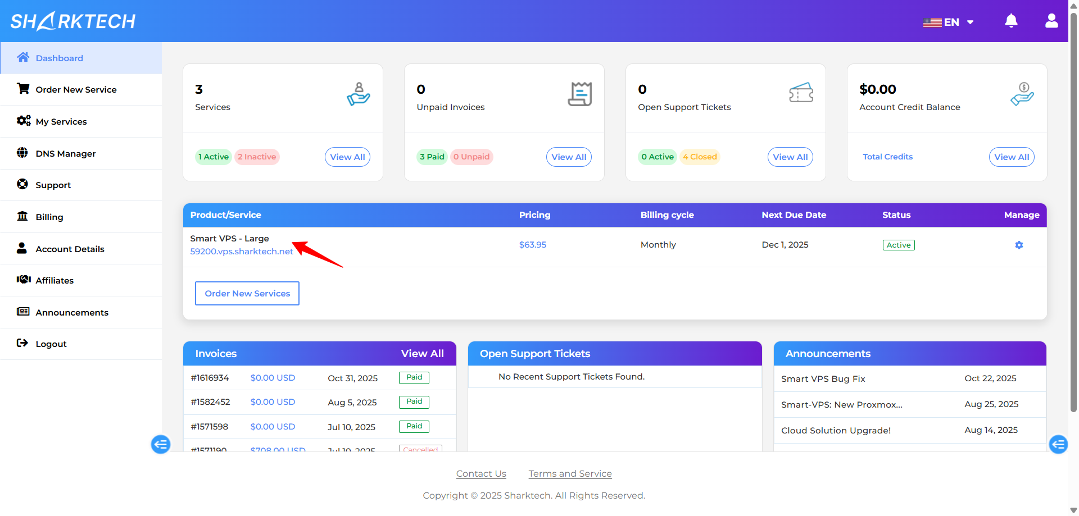The image size is (1079, 516).
Task: Click the Unpaid Invoices receipt icon
Action: (580, 94)
